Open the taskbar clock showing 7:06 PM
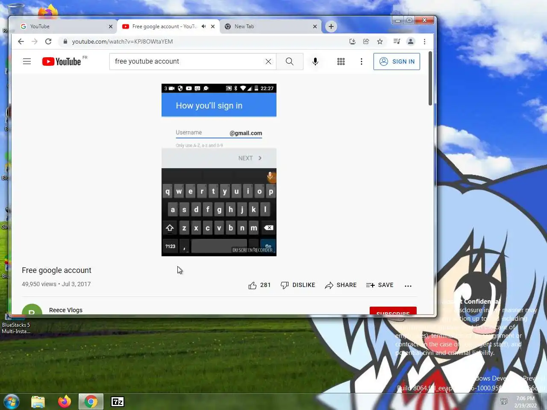 525,401
